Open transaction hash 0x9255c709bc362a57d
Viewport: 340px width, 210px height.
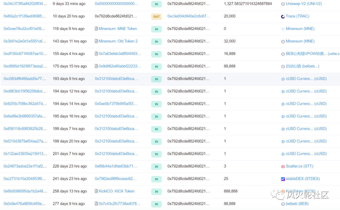(x=25, y=104)
